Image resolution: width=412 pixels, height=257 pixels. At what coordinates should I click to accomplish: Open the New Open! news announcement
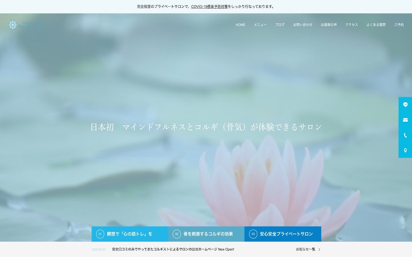[173, 249]
